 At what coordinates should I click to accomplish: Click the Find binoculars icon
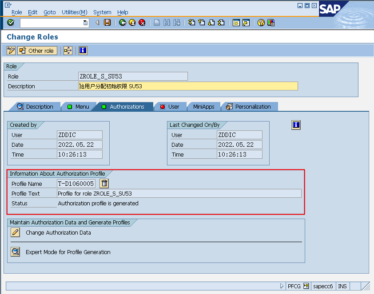pyautogui.click(x=167, y=23)
